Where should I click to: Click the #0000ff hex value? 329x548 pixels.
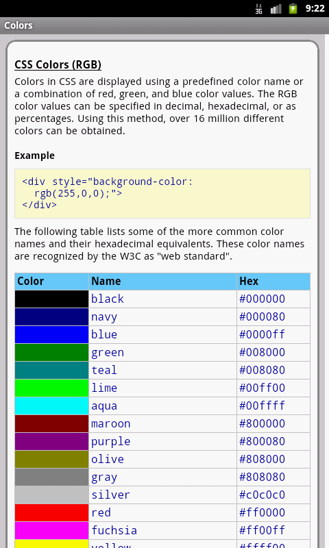pos(262,334)
